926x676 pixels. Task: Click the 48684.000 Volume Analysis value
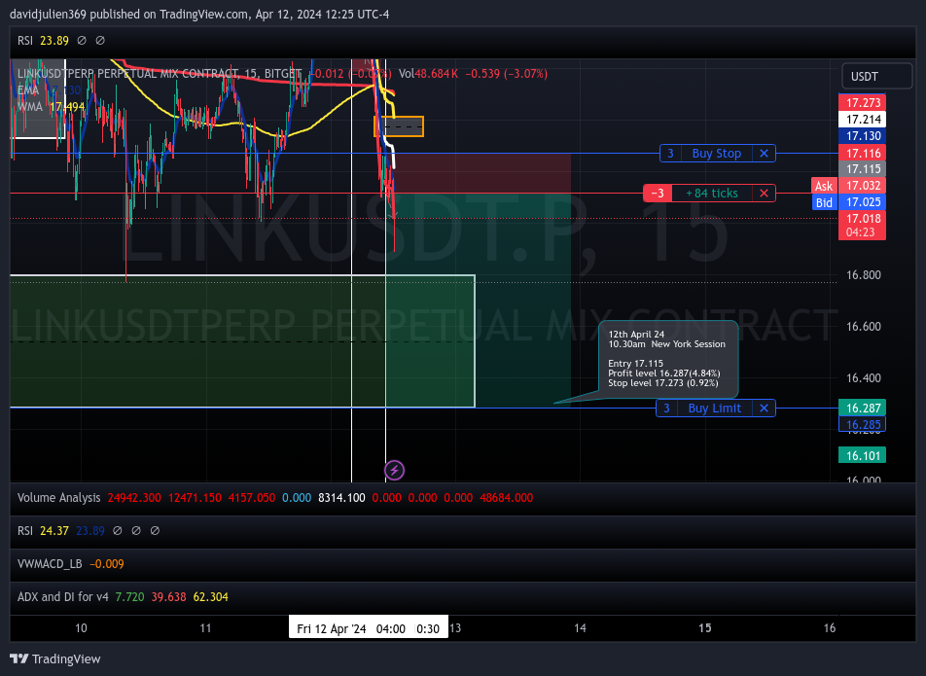pyautogui.click(x=506, y=498)
